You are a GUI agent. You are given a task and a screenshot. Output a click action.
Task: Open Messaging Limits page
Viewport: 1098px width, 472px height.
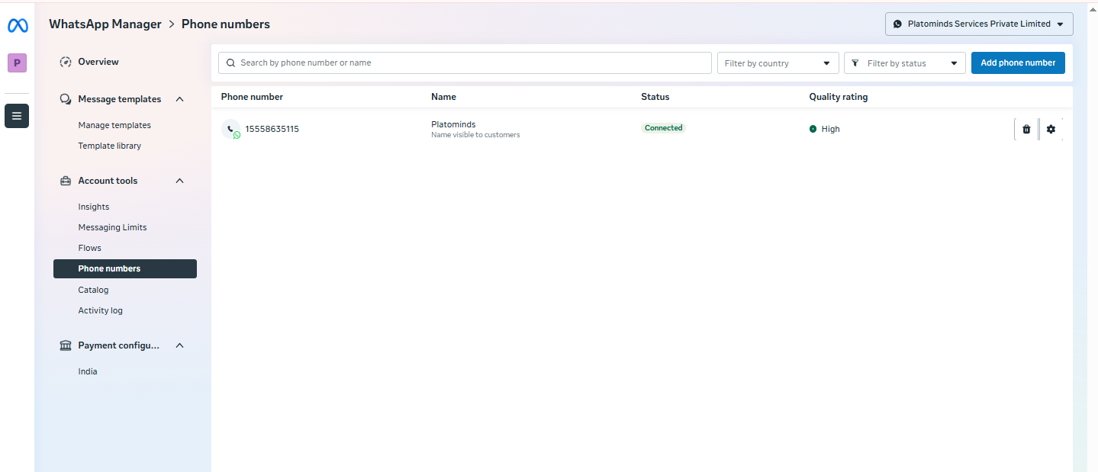112,227
